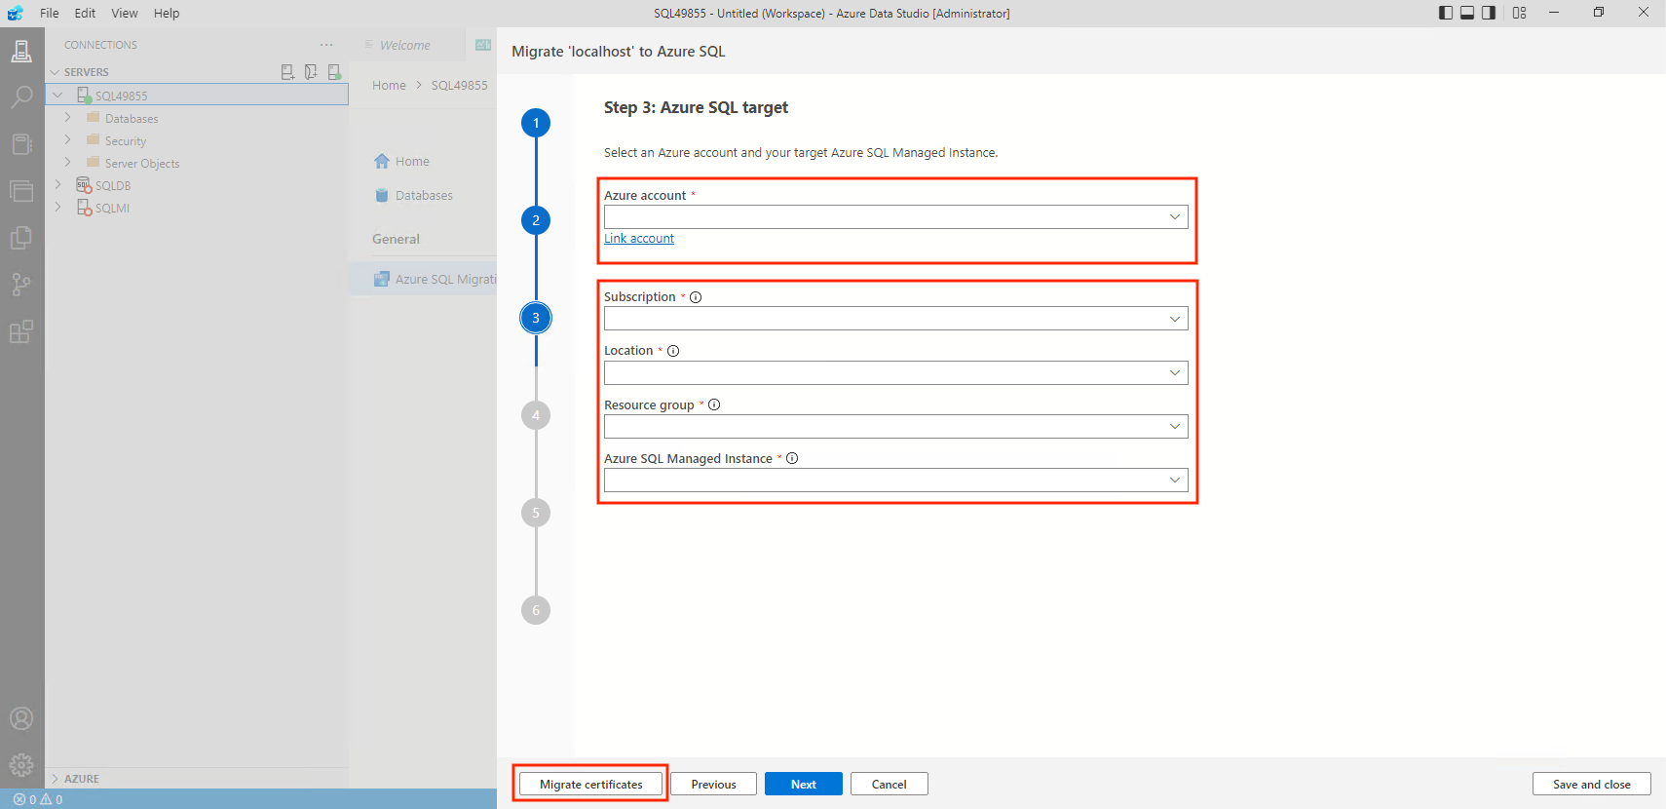Image resolution: width=1666 pixels, height=809 pixels.
Task: Click the SQL49855 breadcrumb
Action: click(x=460, y=85)
